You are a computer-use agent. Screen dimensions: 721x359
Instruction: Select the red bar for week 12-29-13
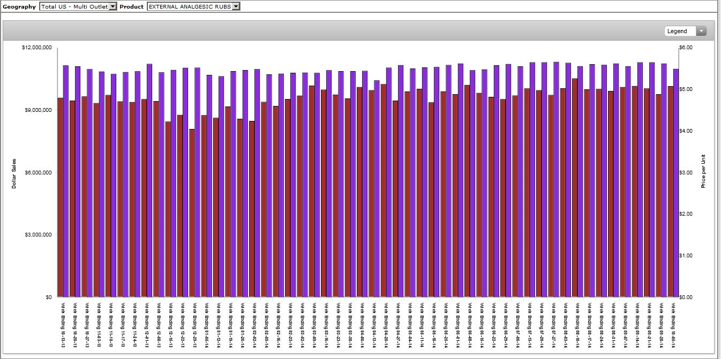pyautogui.click(x=192, y=213)
